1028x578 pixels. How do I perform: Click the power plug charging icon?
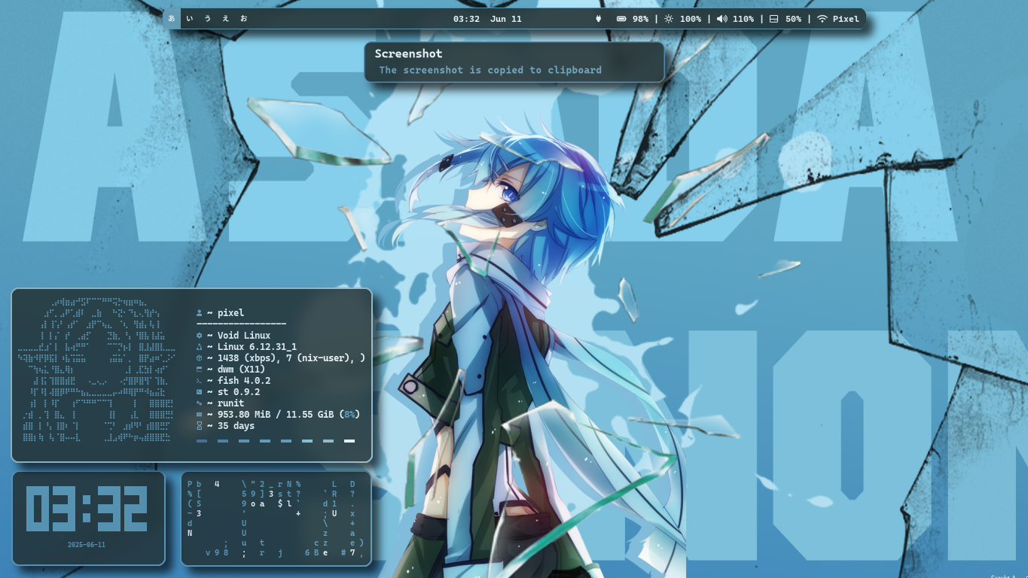coord(599,19)
